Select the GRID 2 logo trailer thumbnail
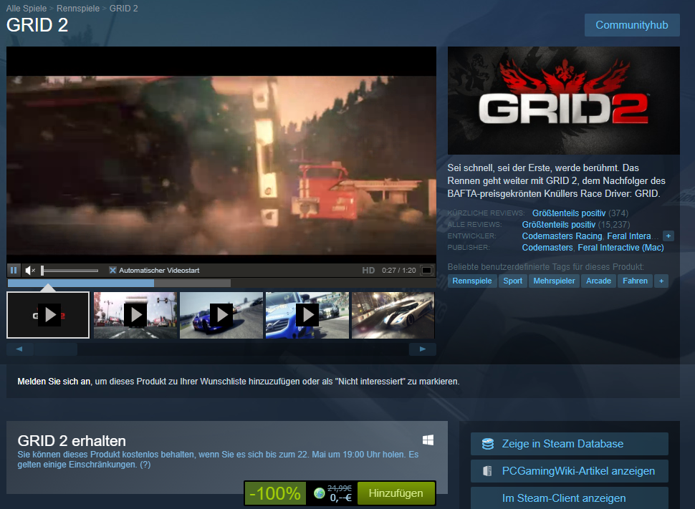 click(48, 315)
